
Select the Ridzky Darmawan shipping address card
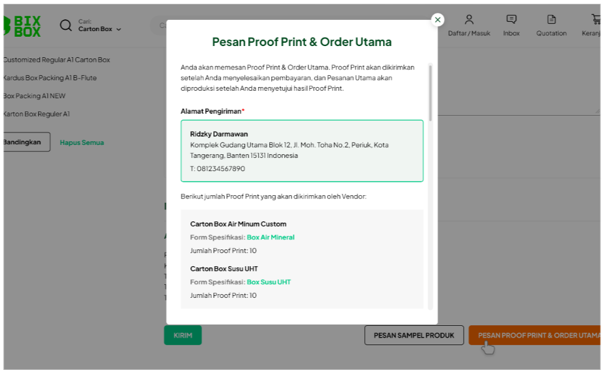click(301, 151)
